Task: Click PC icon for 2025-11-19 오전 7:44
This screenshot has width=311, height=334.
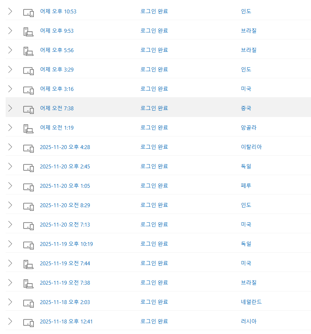Action: [x=28, y=264]
